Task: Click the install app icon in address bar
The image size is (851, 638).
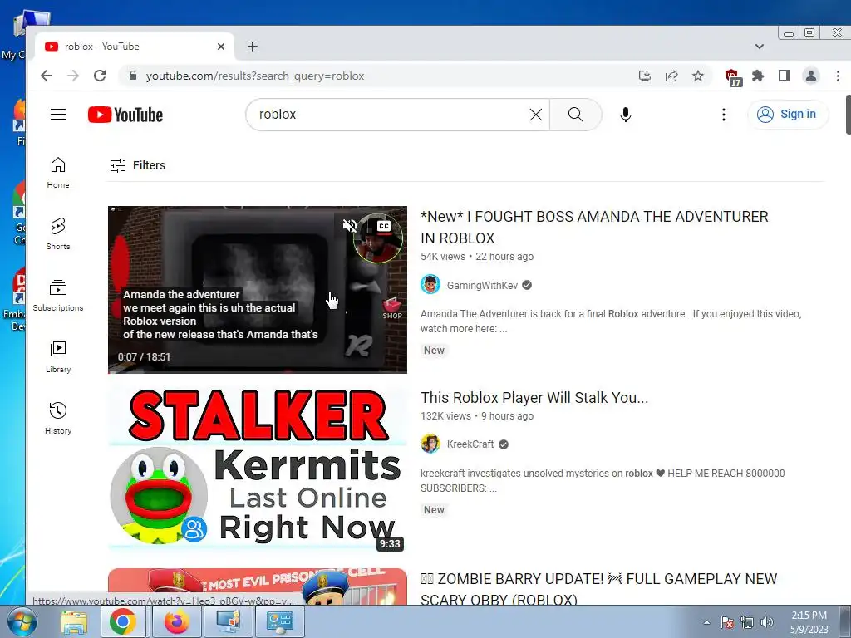Action: (645, 76)
